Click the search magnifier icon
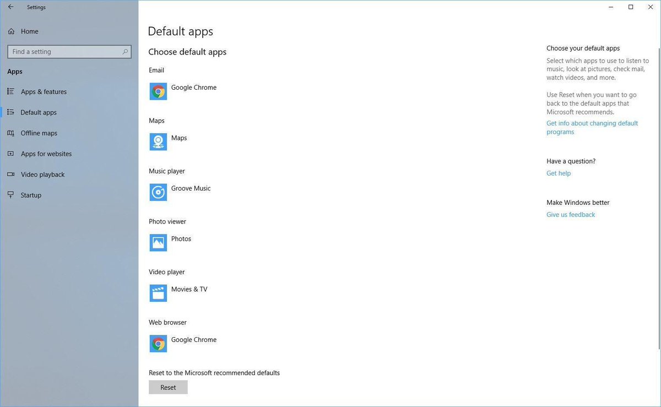 pyautogui.click(x=125, y=52)
